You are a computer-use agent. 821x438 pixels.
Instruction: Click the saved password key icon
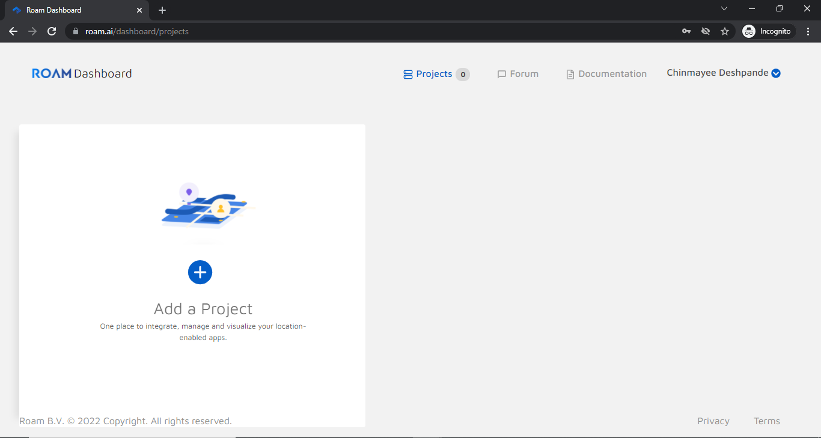pos(686,31)
